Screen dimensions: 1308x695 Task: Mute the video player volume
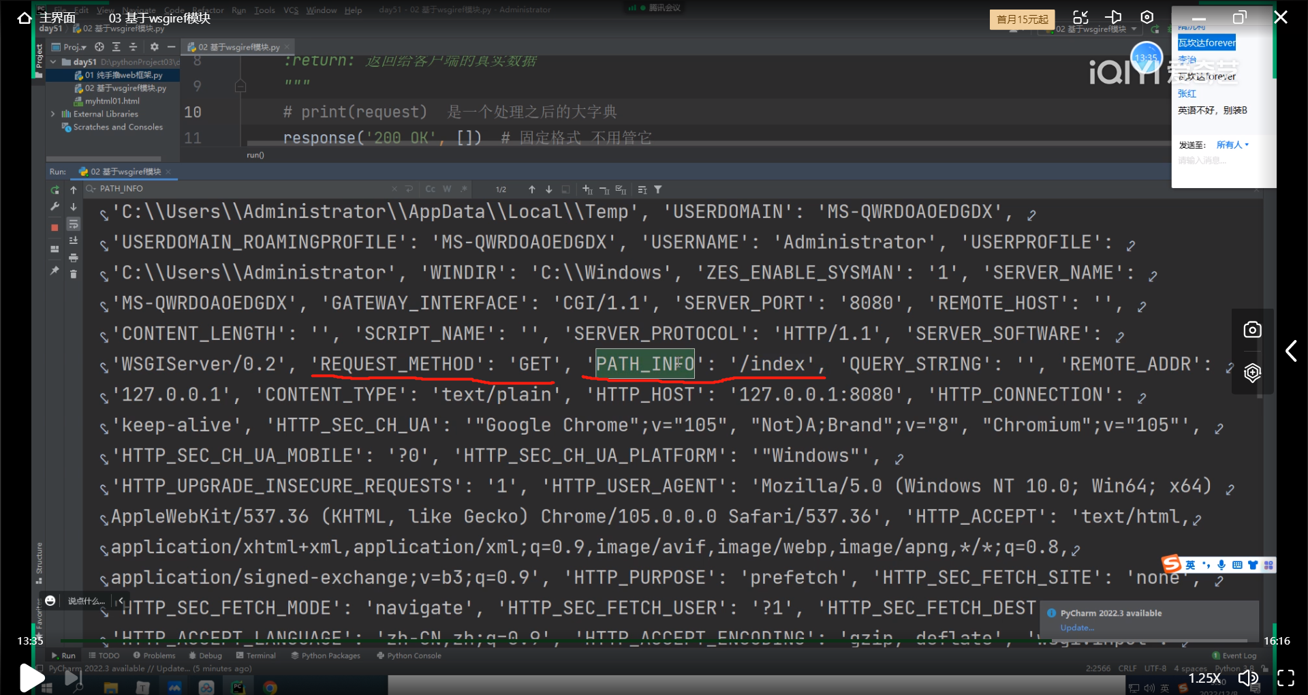[1248, 677]
